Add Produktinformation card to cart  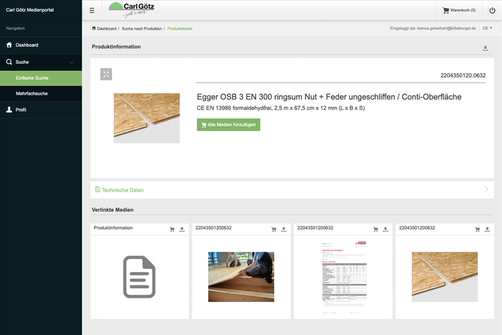(172, 229)
